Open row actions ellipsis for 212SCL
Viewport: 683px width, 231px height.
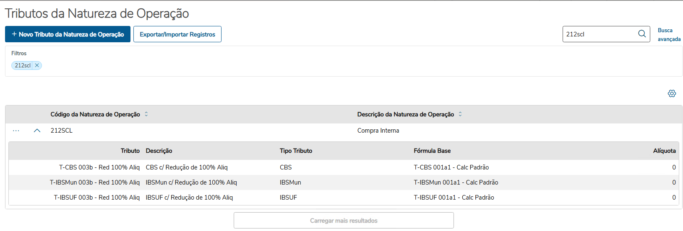pos(16,131)
